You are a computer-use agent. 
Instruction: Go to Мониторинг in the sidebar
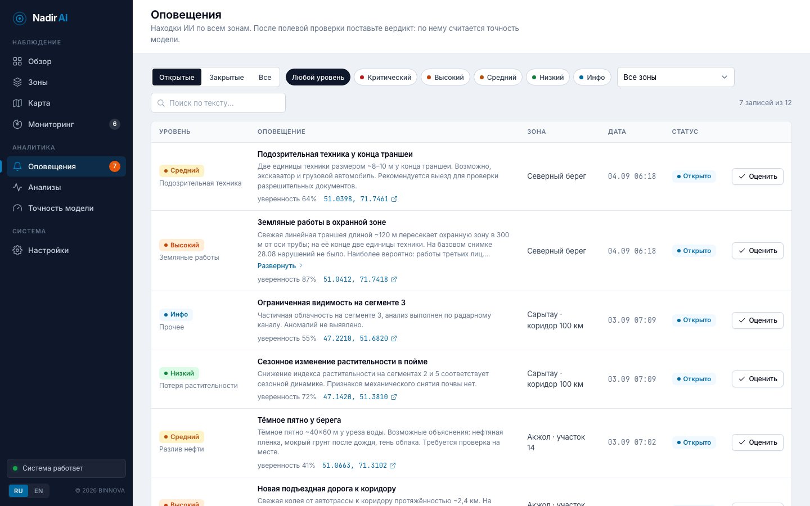pyautogui.click(x=66, y=124)
